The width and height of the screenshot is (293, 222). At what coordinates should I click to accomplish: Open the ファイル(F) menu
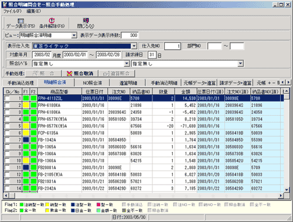click(x=12, y=11)
